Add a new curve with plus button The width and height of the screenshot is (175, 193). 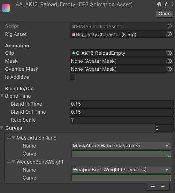[x=153, y=187]
